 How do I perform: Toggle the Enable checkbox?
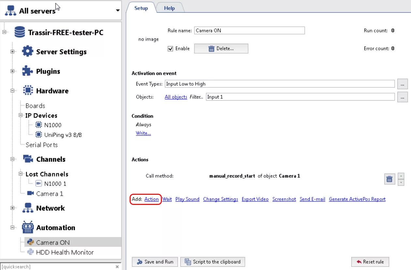tap(170, 49)
